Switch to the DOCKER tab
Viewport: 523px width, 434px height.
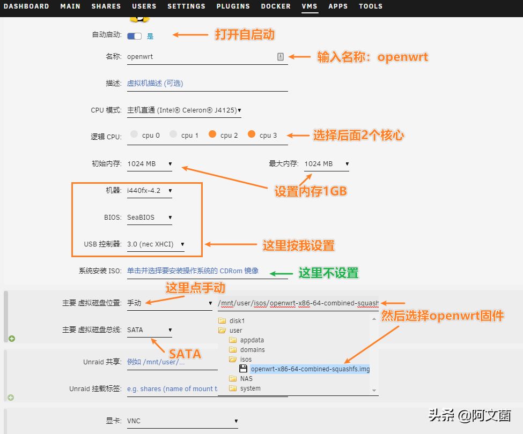point(276,6)
